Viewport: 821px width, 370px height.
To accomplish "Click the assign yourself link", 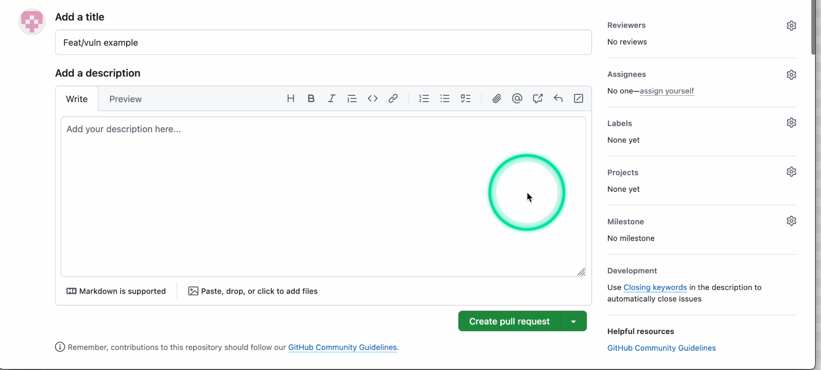I will (667, 91).
